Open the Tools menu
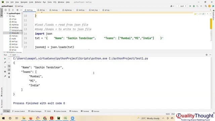The image size is (215, 121). click(x=49, y=2)
